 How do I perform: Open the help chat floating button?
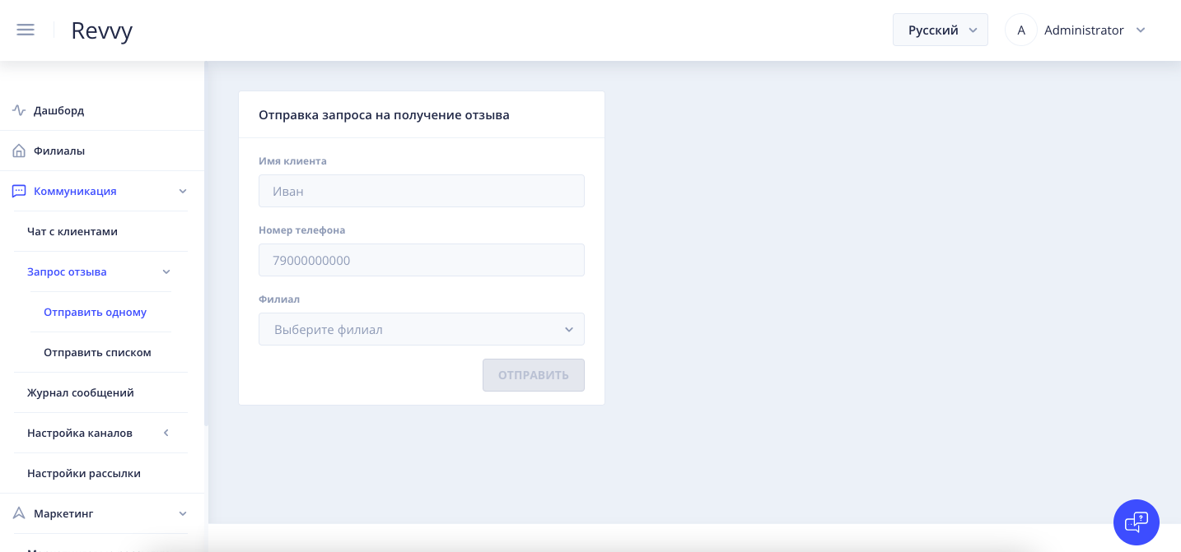tap(1137, 522)
